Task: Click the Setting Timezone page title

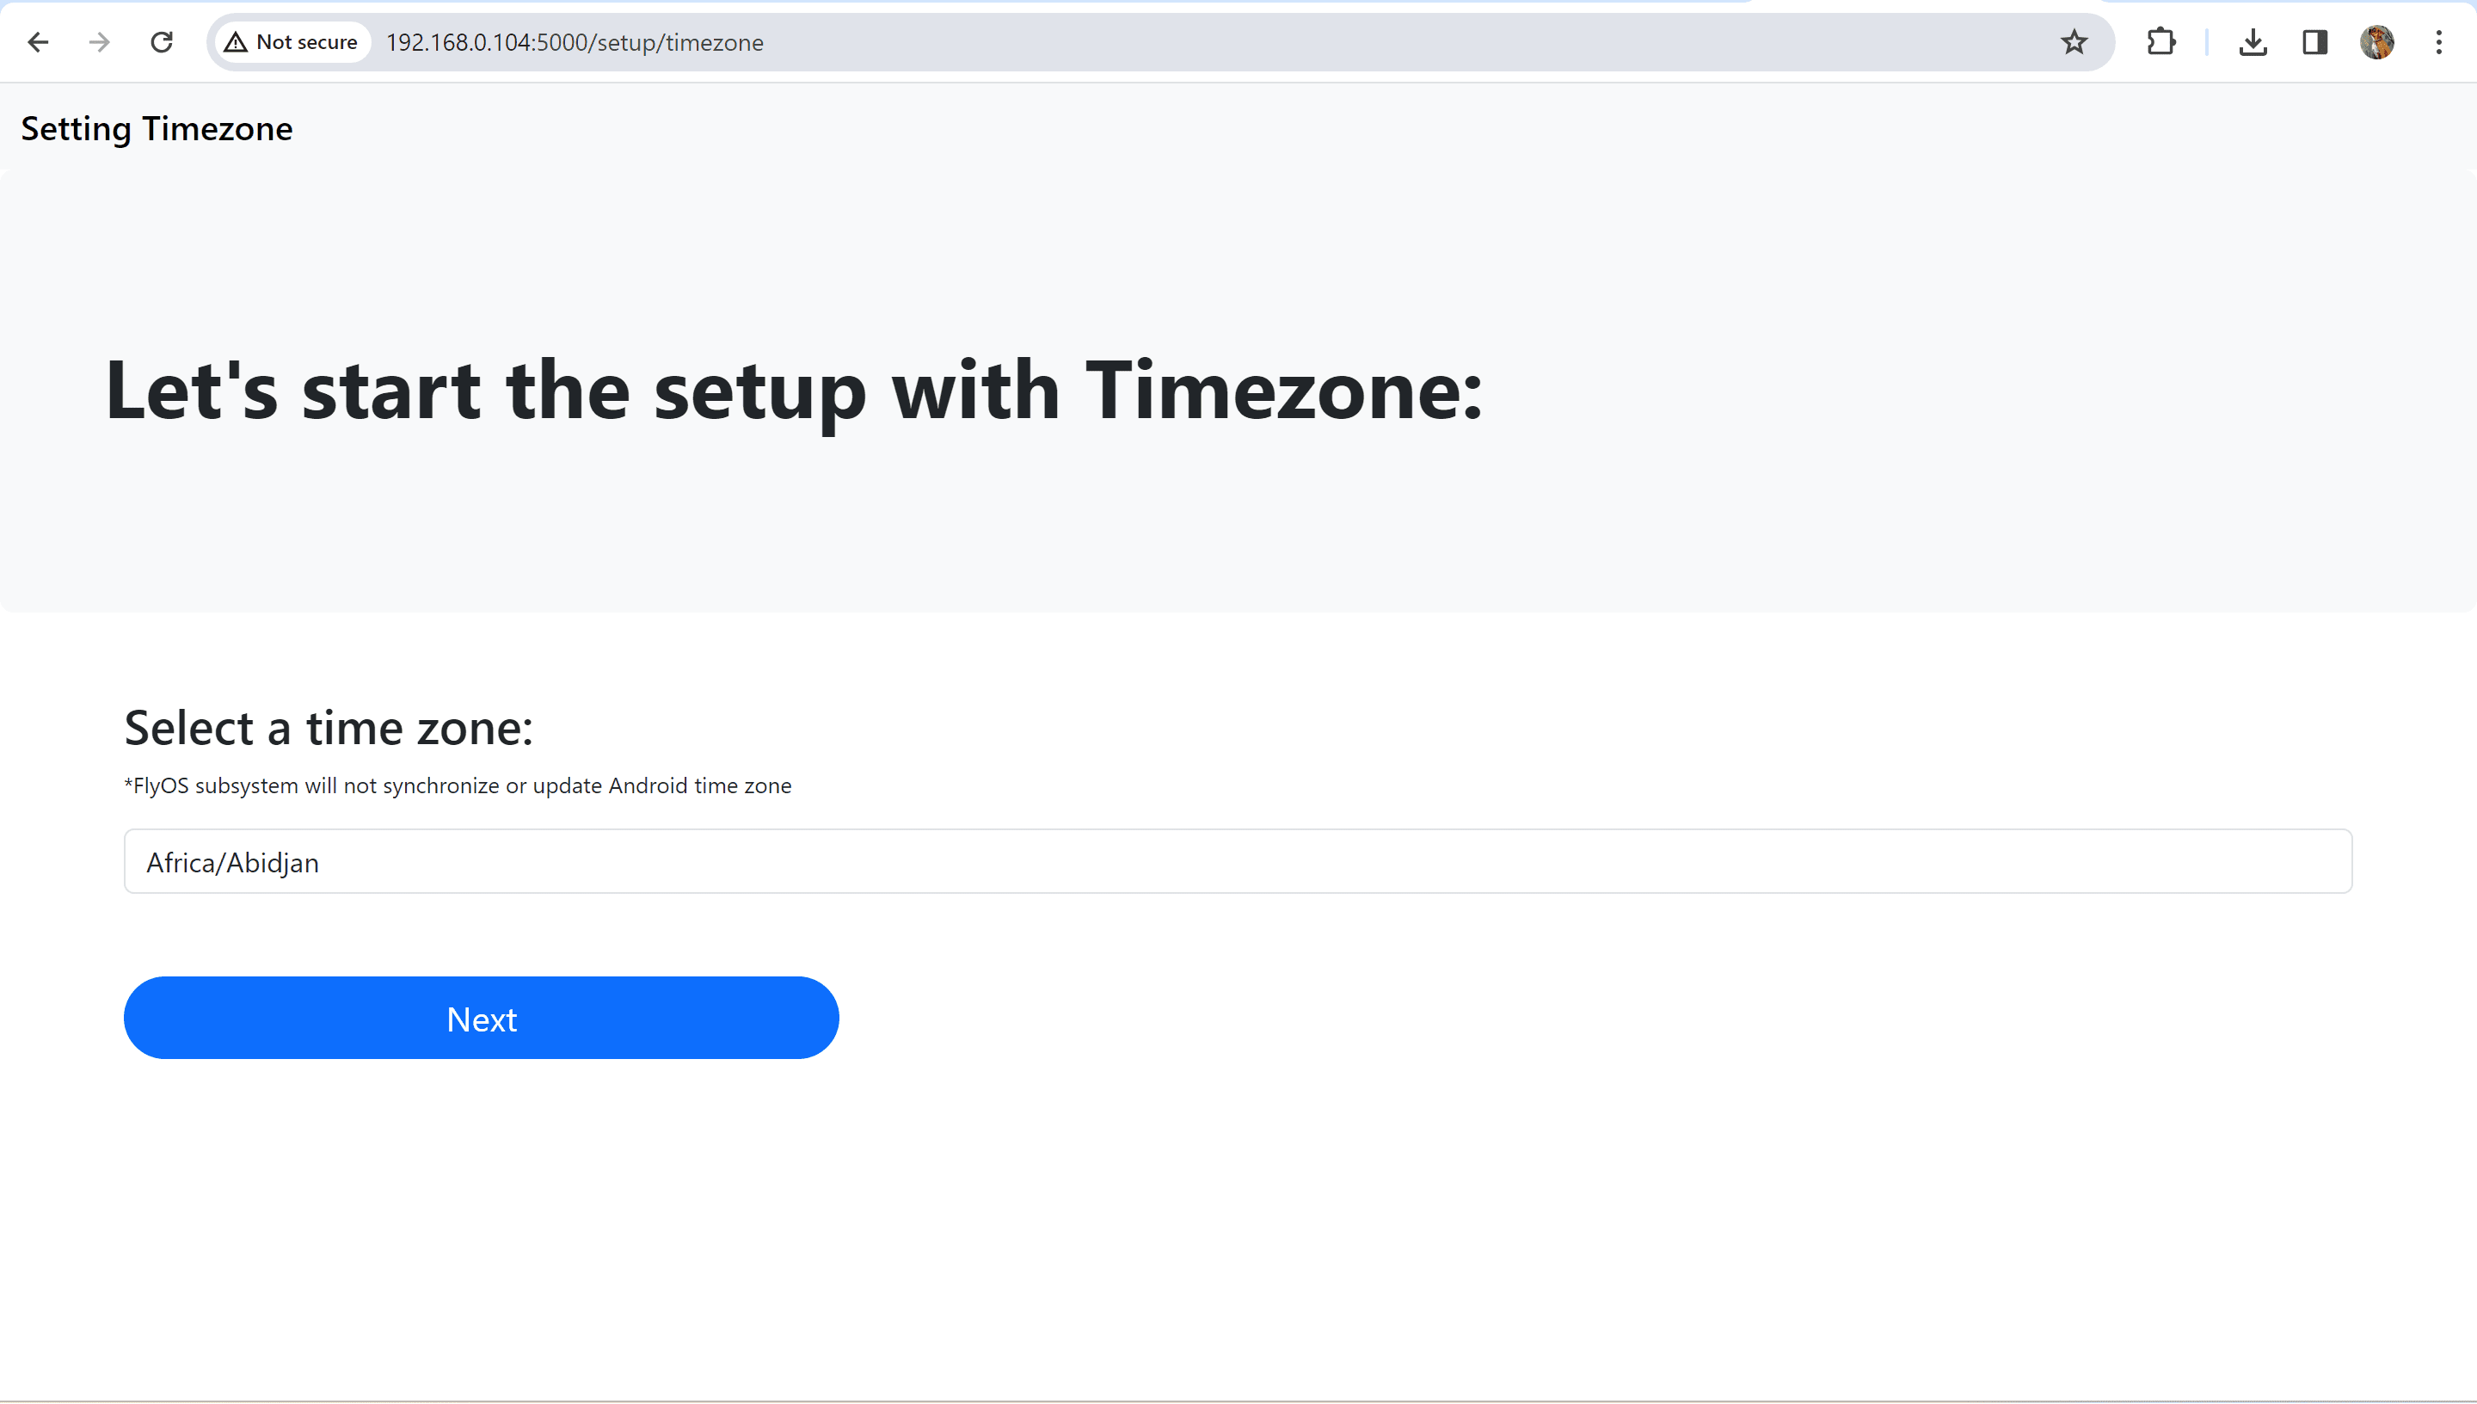Action: pyautogui.click(x=157, y=129)
